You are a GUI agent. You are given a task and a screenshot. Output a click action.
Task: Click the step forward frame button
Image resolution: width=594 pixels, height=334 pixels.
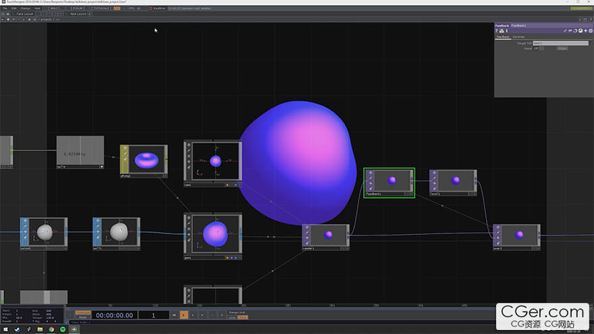[x=221, y=315]
